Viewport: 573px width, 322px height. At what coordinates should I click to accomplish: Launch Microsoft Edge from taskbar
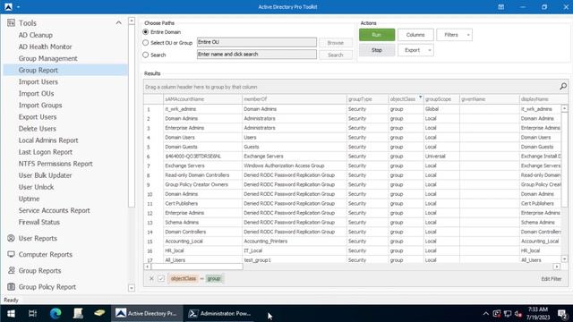click(x=56, y=314)
